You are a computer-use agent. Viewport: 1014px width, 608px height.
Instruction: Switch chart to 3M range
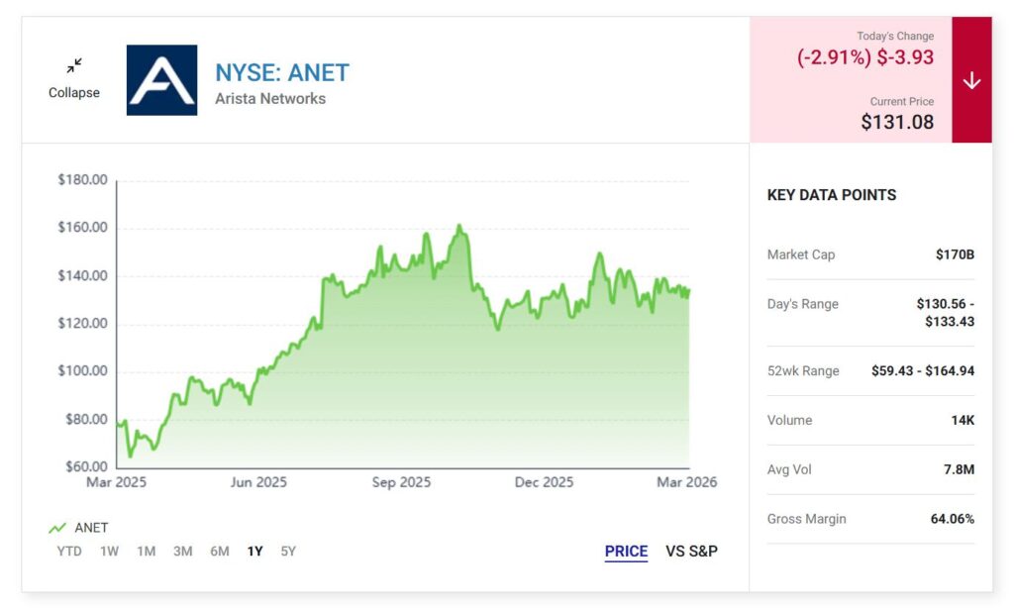(182, 552)
